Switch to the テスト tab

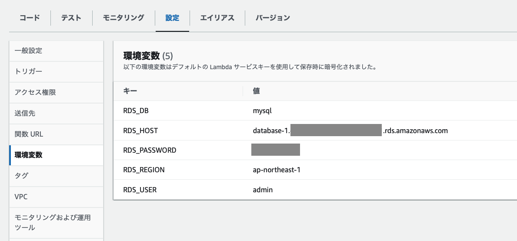(71, 18)
